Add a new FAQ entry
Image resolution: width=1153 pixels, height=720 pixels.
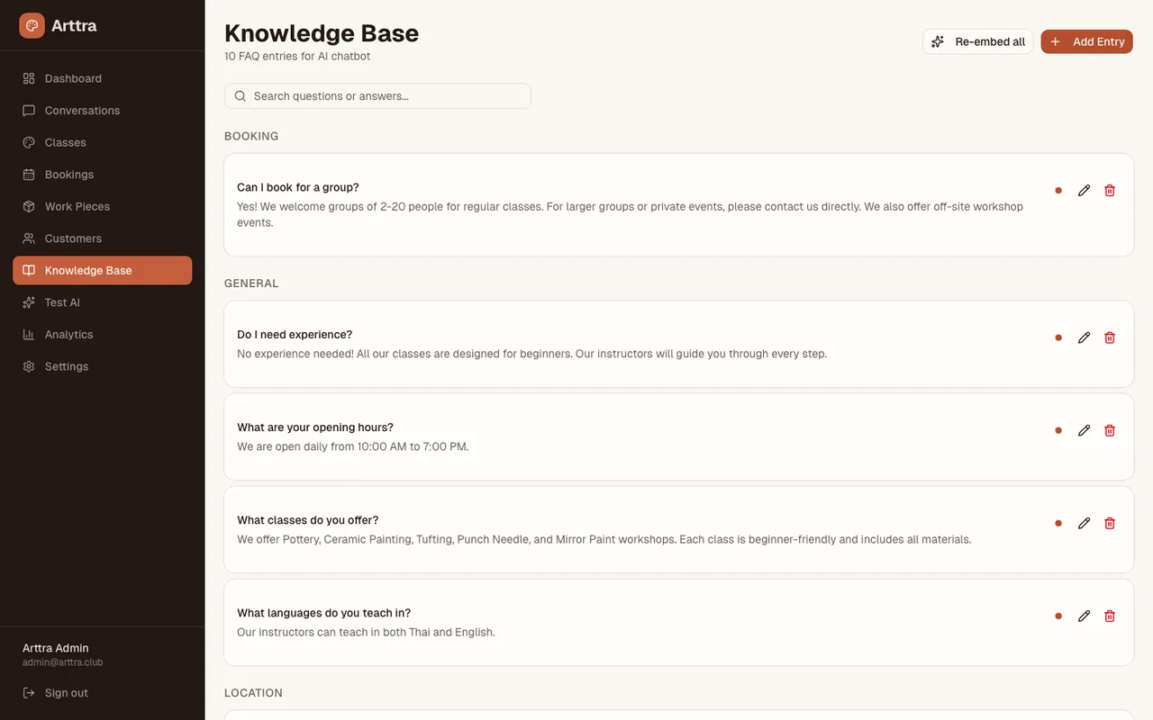point(1086,41)
